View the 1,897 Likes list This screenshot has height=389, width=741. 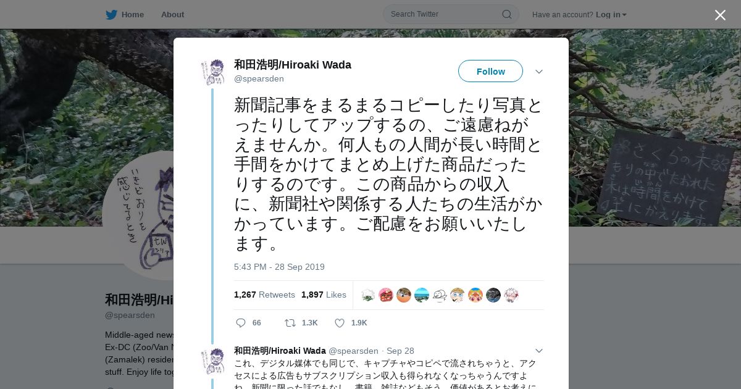click(324, 295)
